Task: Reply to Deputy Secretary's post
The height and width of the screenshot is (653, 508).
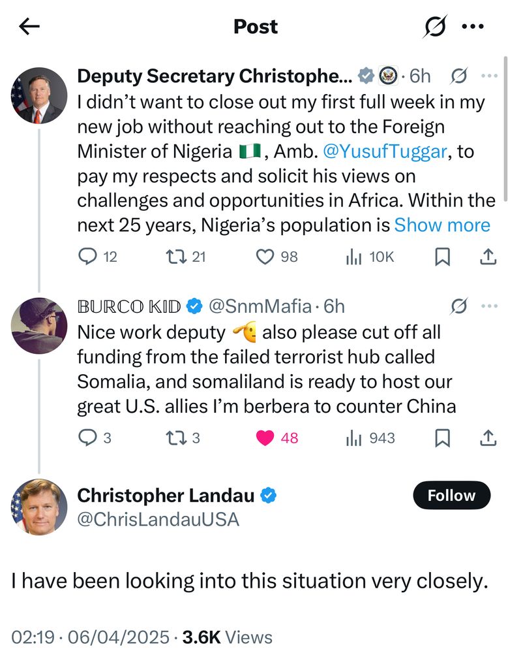Action: (x=88, y=257)
